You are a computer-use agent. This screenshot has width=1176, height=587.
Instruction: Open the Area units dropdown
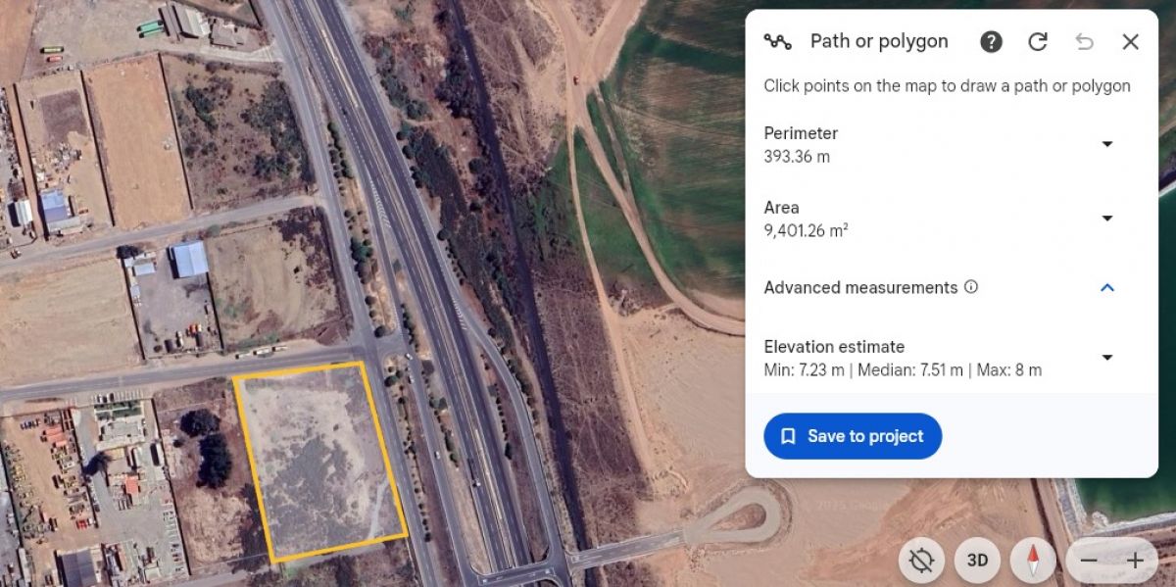pos(1107,219)
